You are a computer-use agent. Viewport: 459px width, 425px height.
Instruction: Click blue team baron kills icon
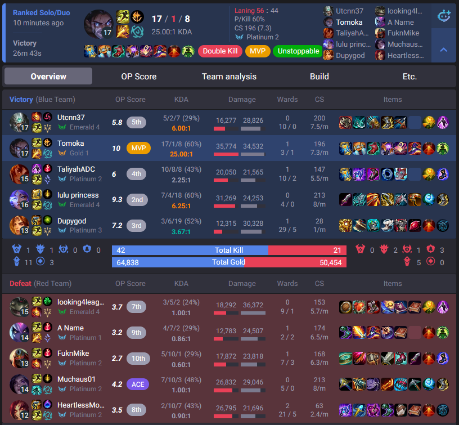(17, 249)
